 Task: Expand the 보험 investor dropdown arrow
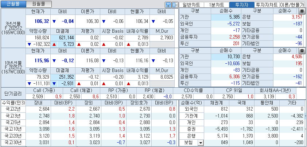pyautogui.click(x=200, y=143)
